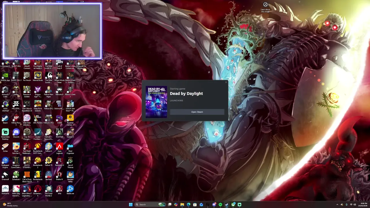
Task: Open the Ubisoft Connect desktop shortcut
Action: tap(27, 64)
